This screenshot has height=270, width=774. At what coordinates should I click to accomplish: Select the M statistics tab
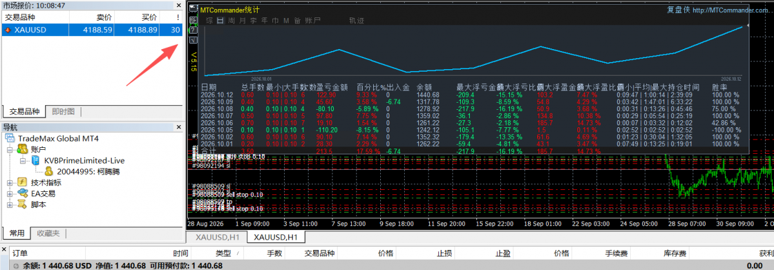pos(287,21)
